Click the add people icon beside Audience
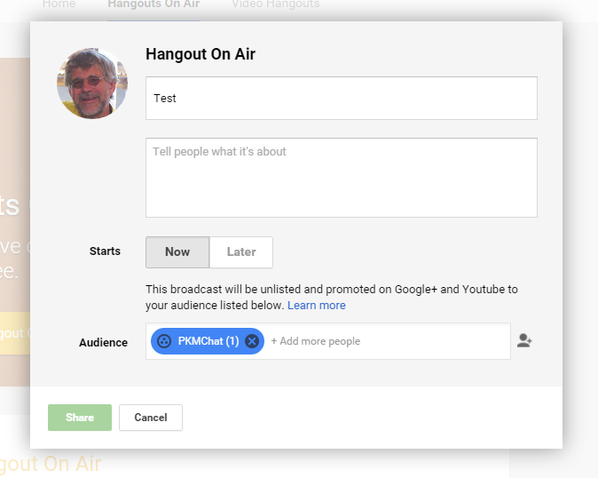 (x=524, y=340)
